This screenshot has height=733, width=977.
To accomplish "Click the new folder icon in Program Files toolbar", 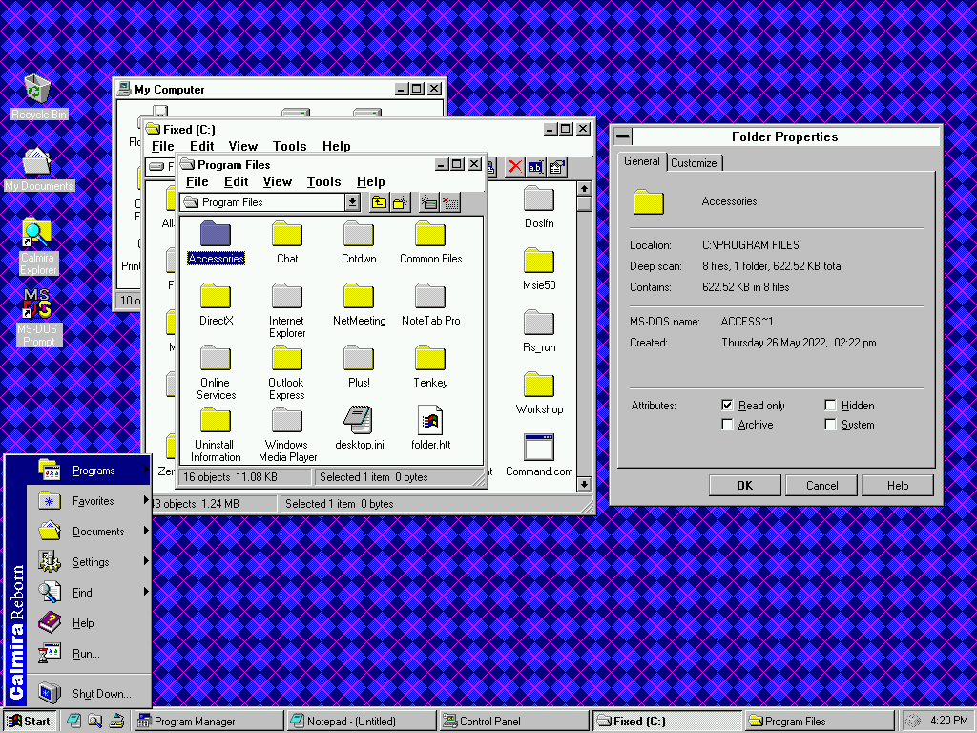I will (400, 202).
